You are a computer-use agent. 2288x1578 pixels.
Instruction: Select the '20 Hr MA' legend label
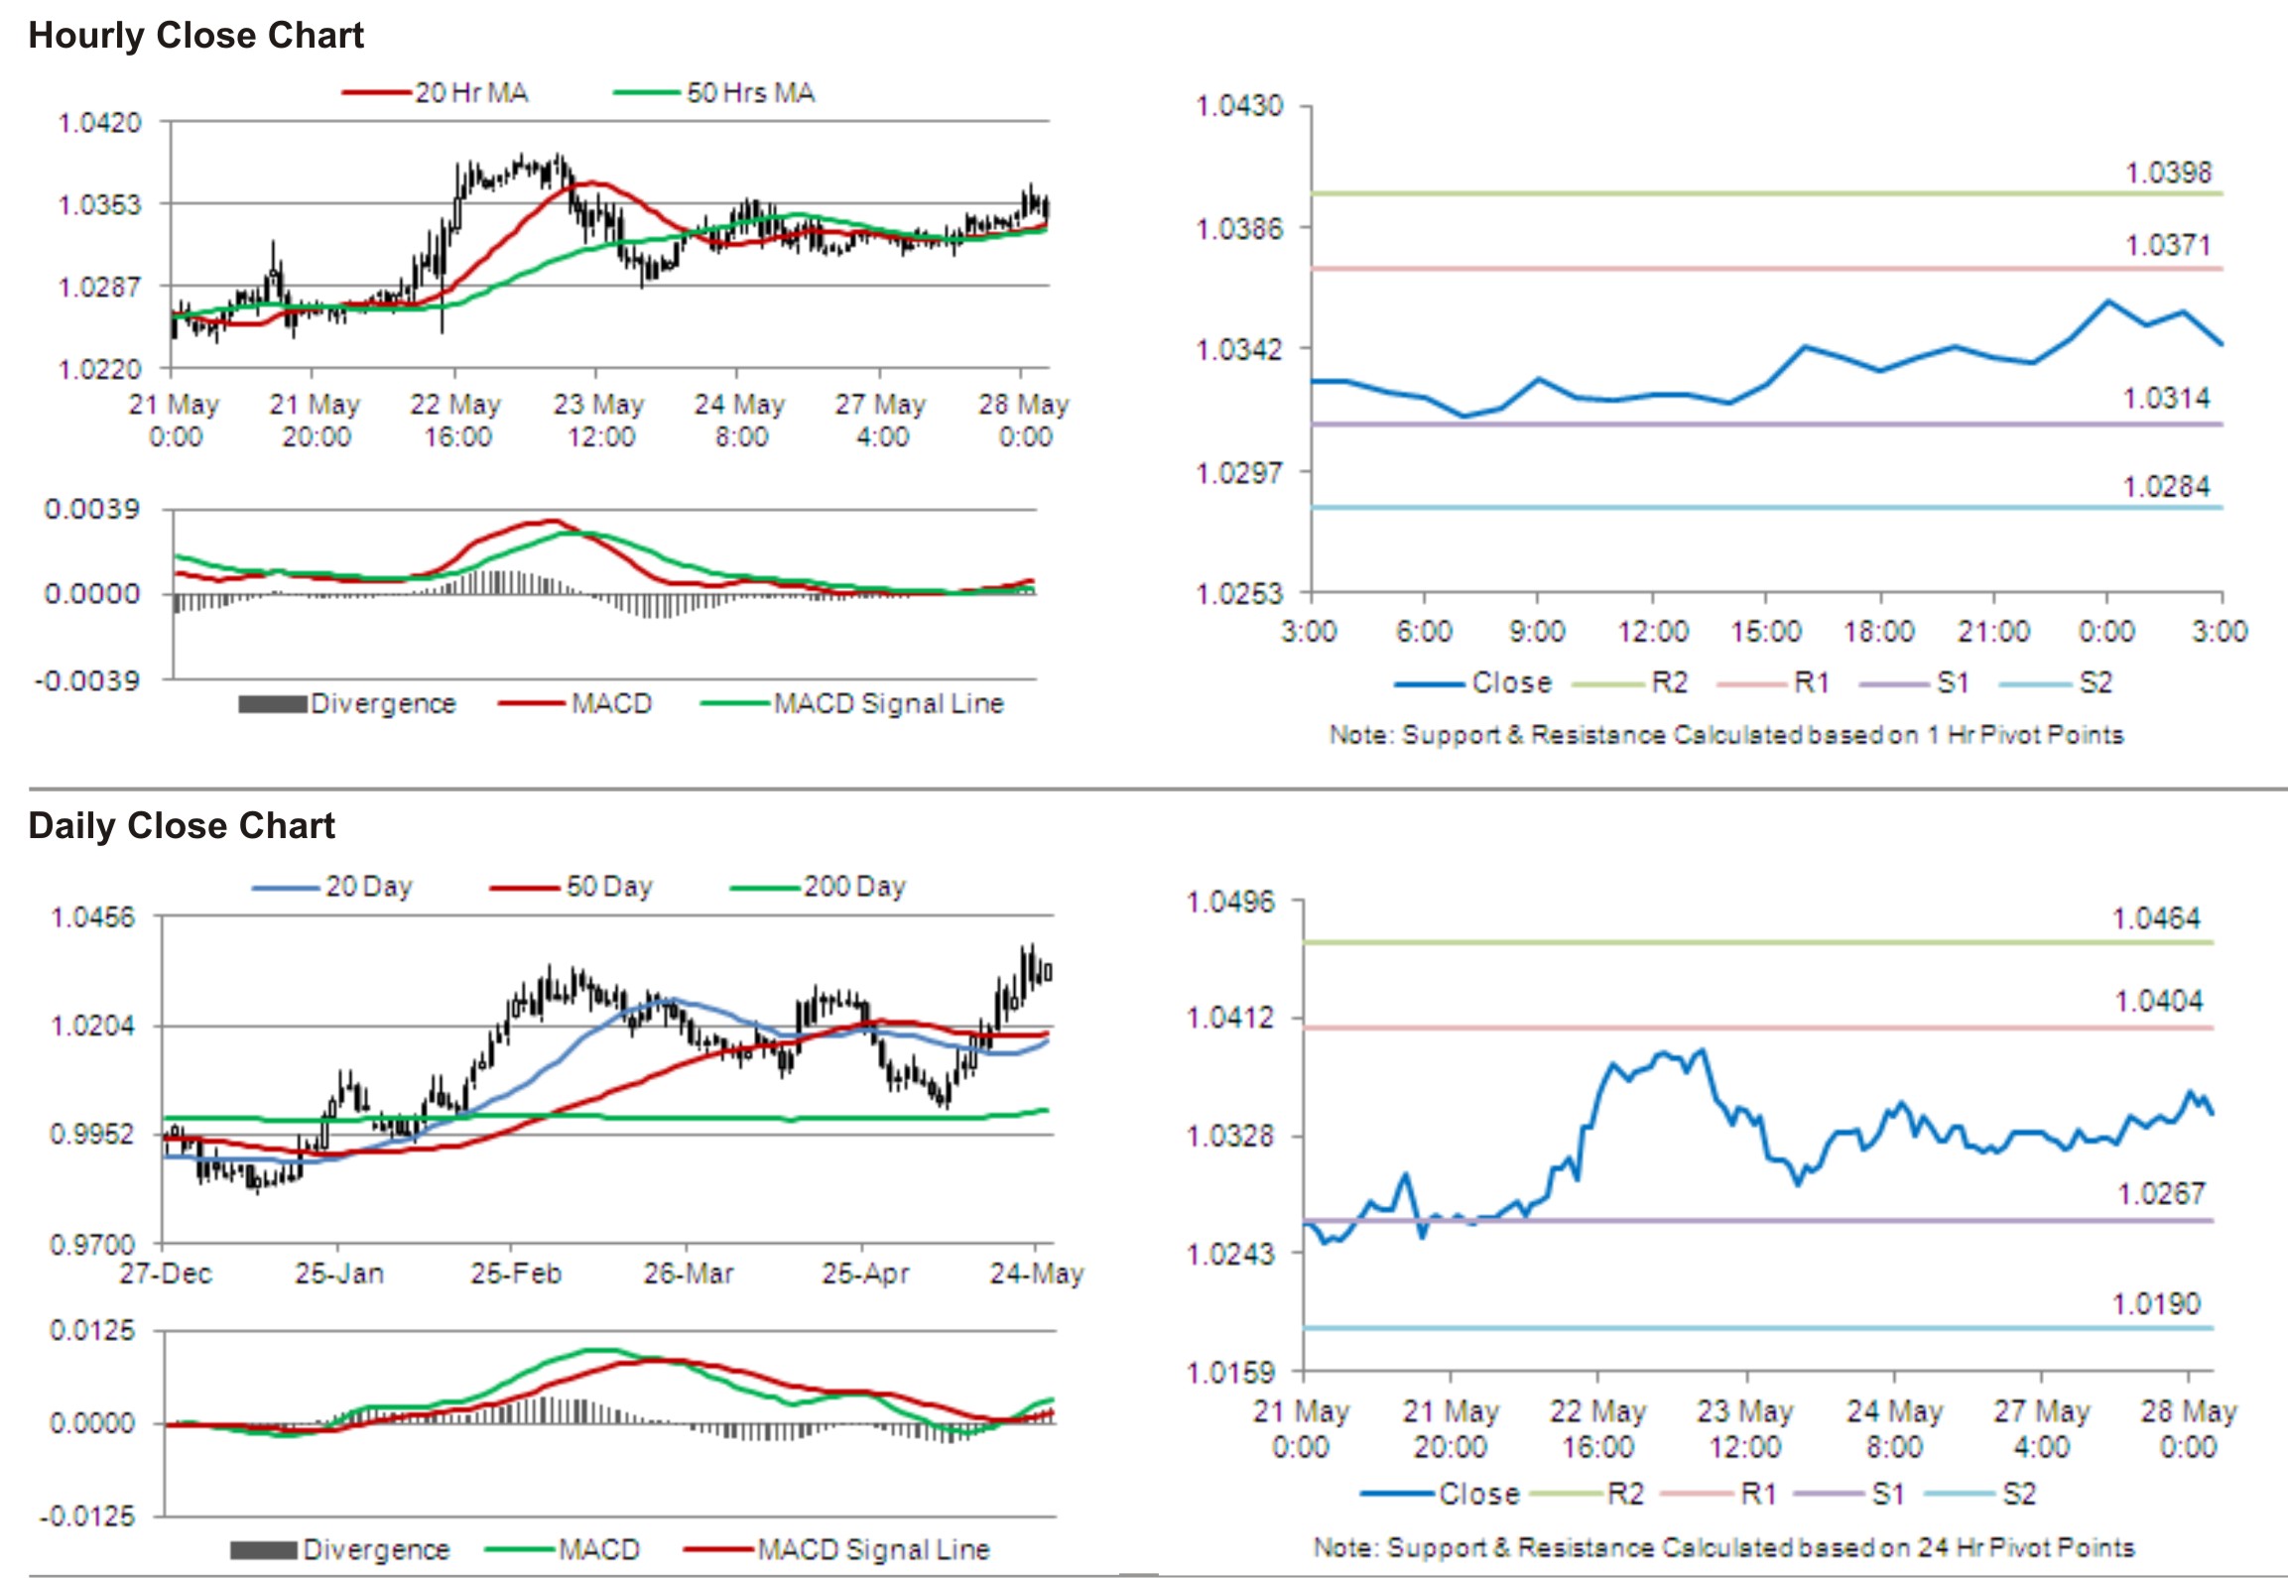pos(471,93)
